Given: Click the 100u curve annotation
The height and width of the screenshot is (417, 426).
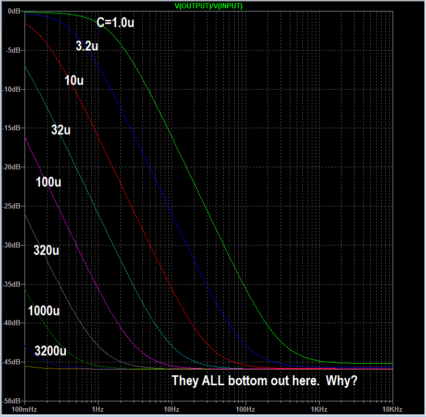Looking at the screenshot, I should (x=48, y=182).
